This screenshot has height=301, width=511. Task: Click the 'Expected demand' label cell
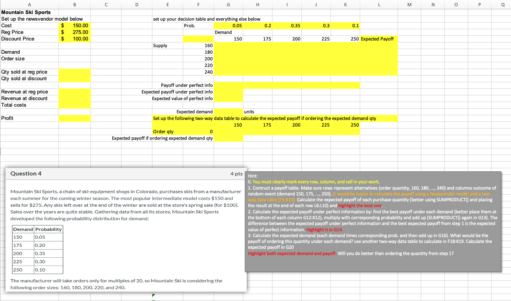tap(194, 112)
